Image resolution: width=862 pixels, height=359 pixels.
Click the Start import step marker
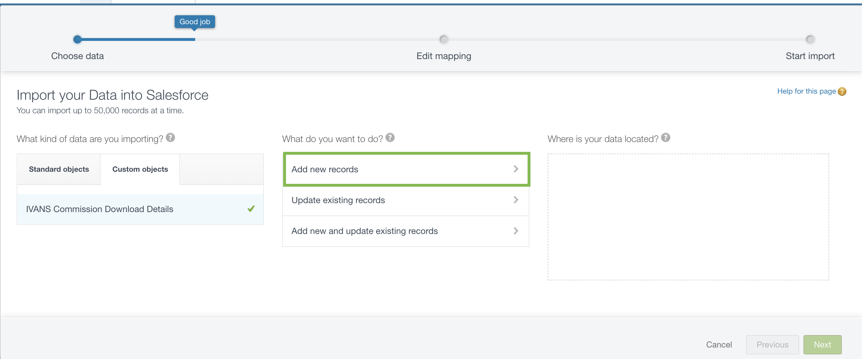click(810, 39)
